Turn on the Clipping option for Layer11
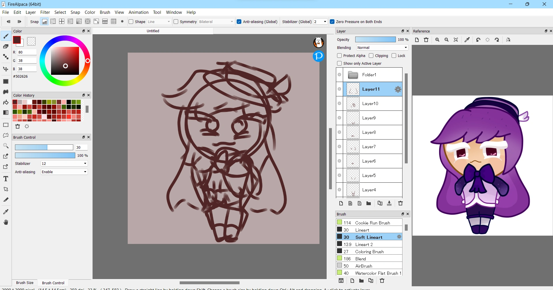Screen dimensions: 553x290 (x=371, y=56)
